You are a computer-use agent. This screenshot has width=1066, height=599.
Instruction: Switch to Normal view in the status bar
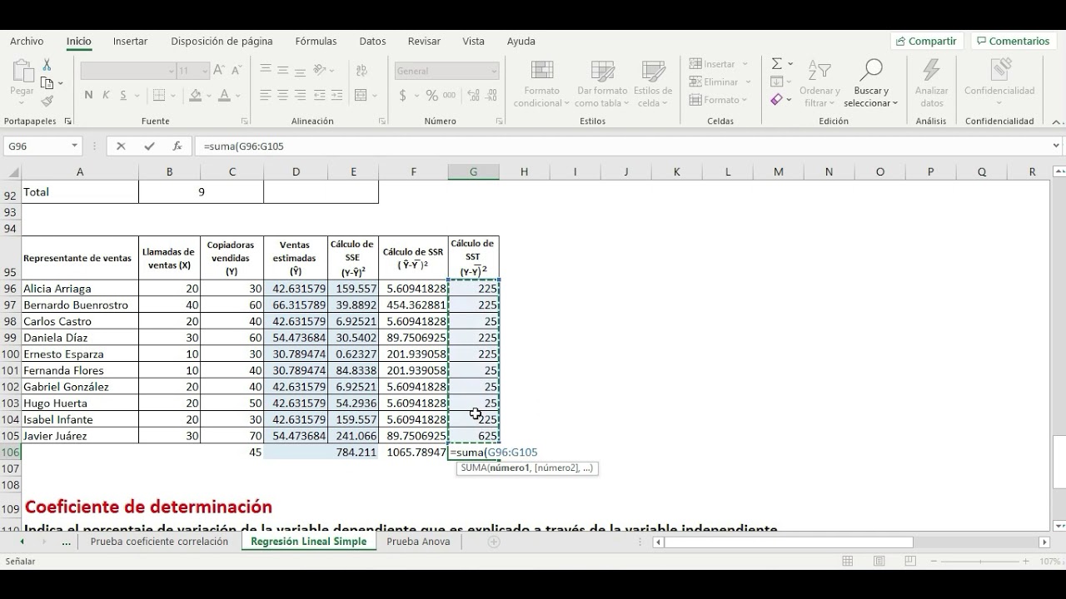click(x=848, y=562)
